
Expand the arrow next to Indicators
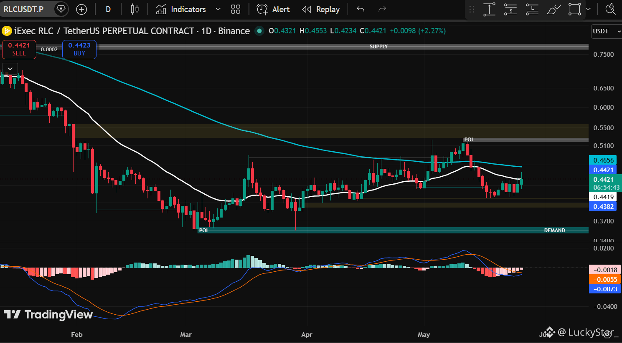point(218,9)
